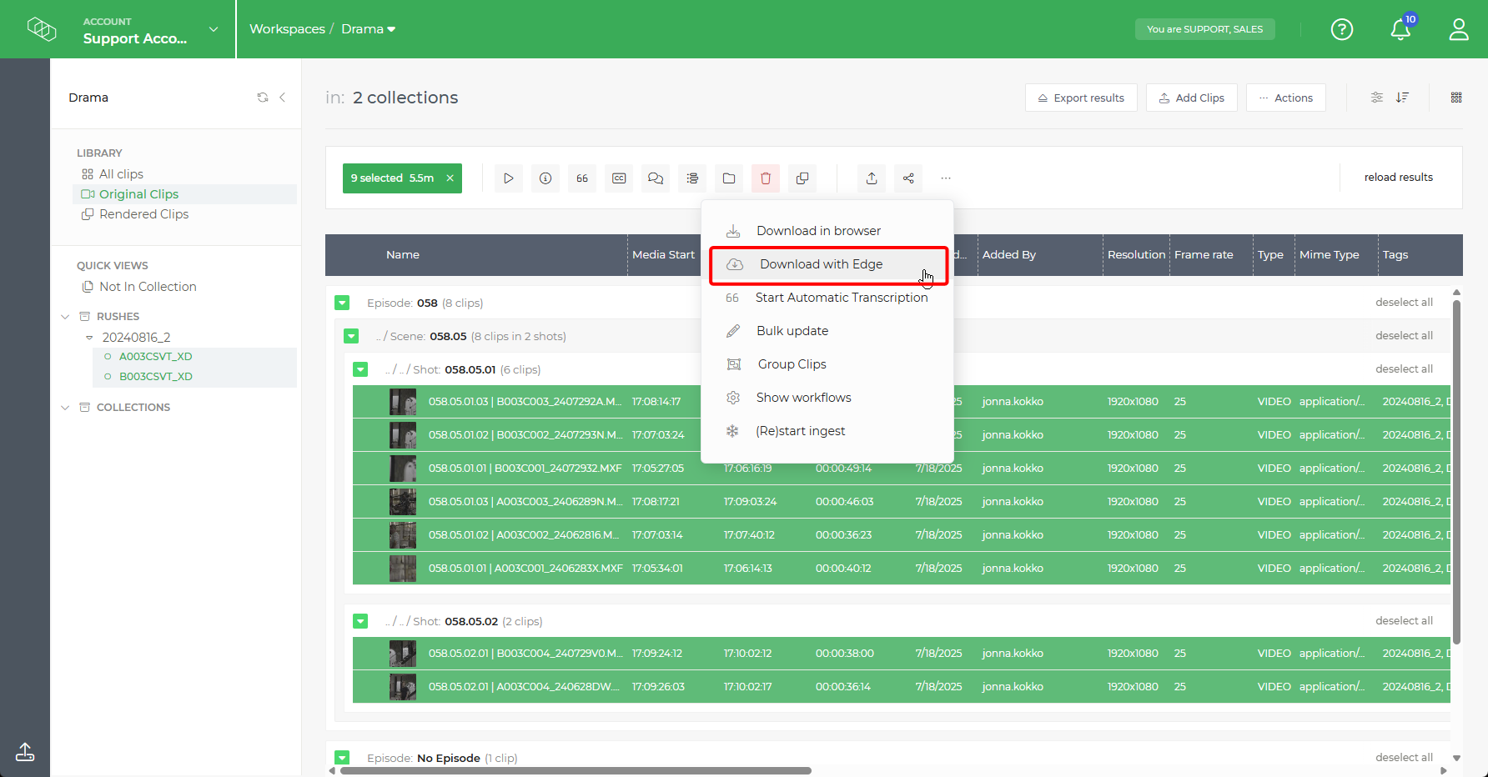Toggle the grid view layout
The height and width of the screenshot is (777, 1488).
(x=1457, y=97)
